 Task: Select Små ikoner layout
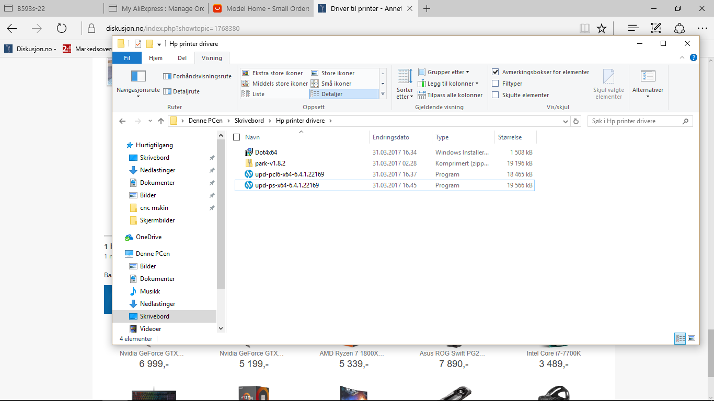point(331,84)
